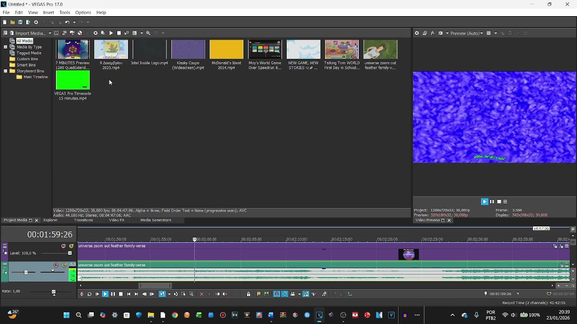Screen dimensions: 577x324
Task: Open the Options menu
Action: pos(83,13)
